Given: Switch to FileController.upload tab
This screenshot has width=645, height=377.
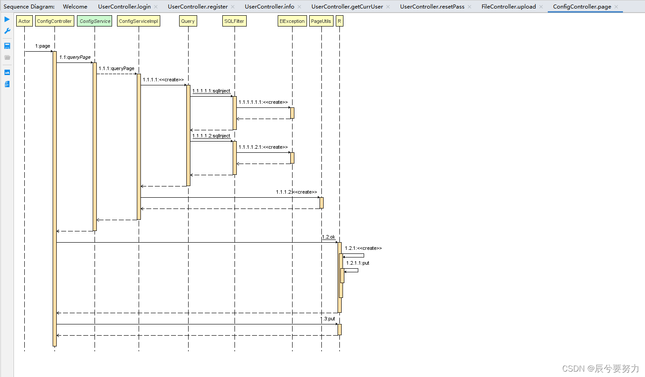Looking at the screenshot, I should click(x=509, y=7).
